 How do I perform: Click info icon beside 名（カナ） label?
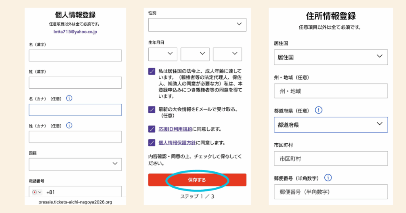[x=69, y=98]
